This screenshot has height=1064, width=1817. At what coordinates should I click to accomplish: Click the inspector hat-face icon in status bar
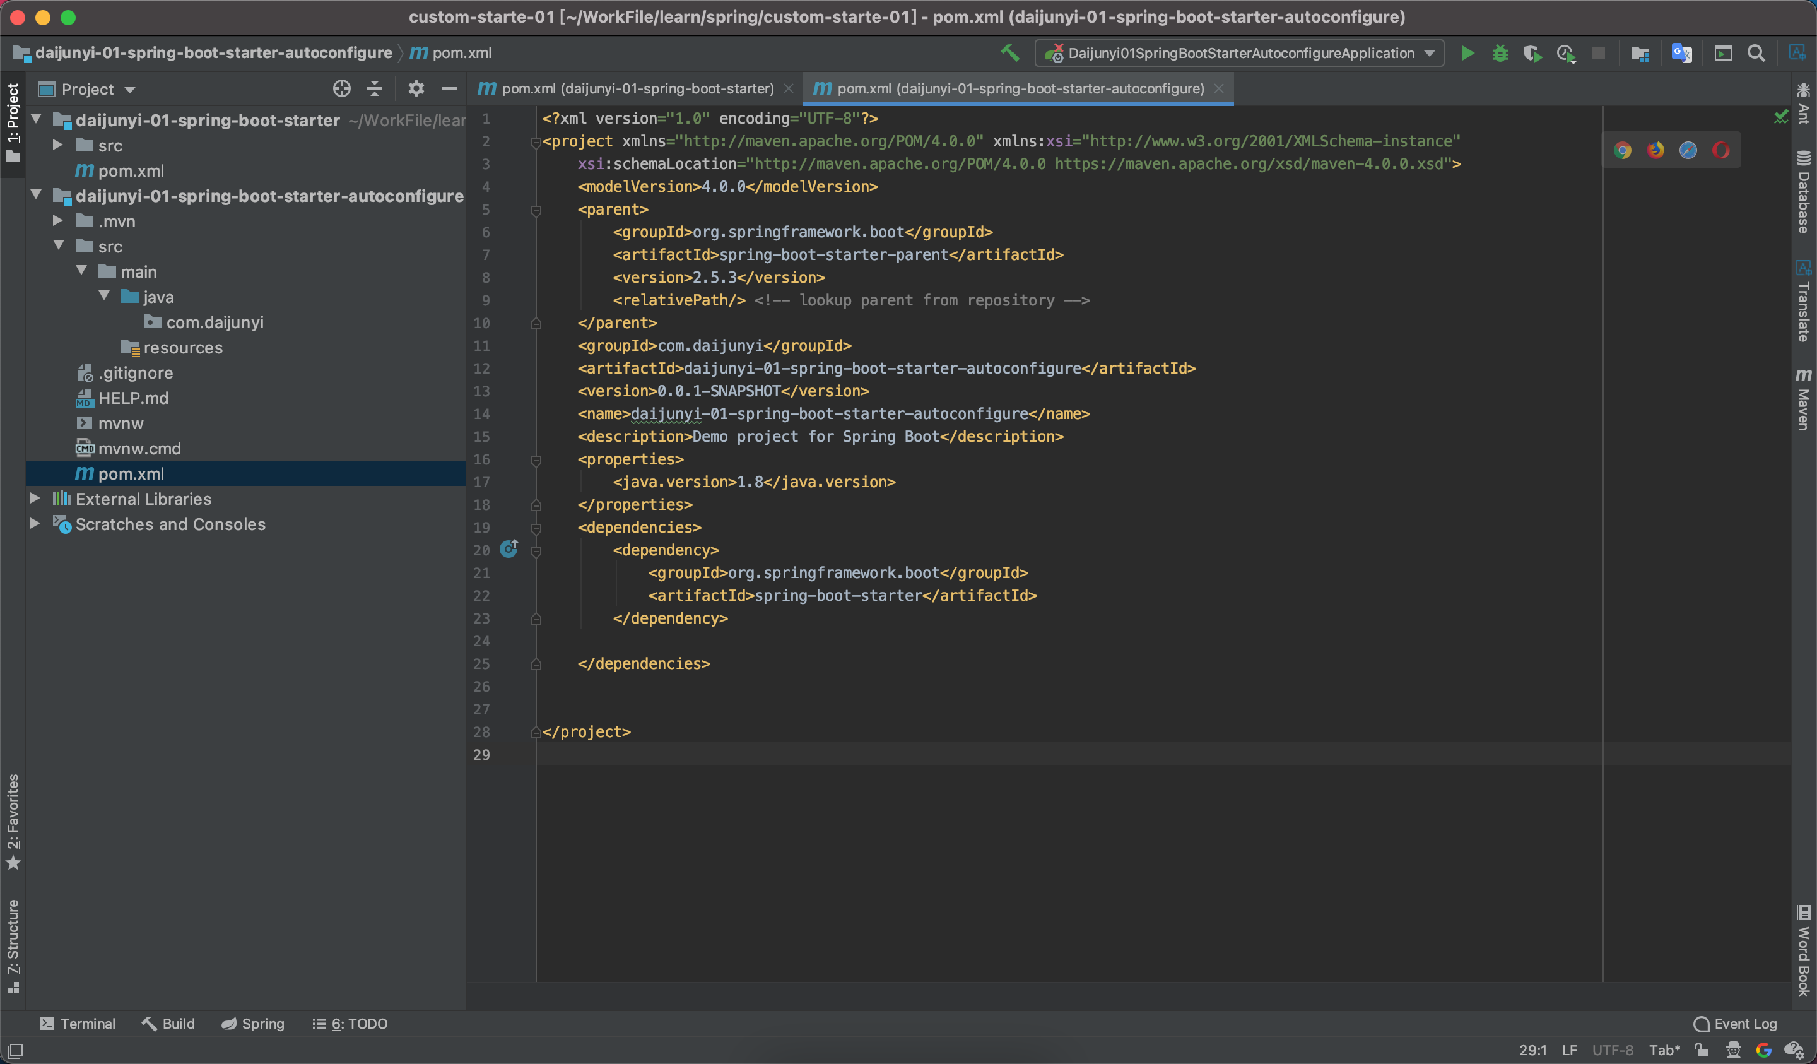[1733, 1049]
